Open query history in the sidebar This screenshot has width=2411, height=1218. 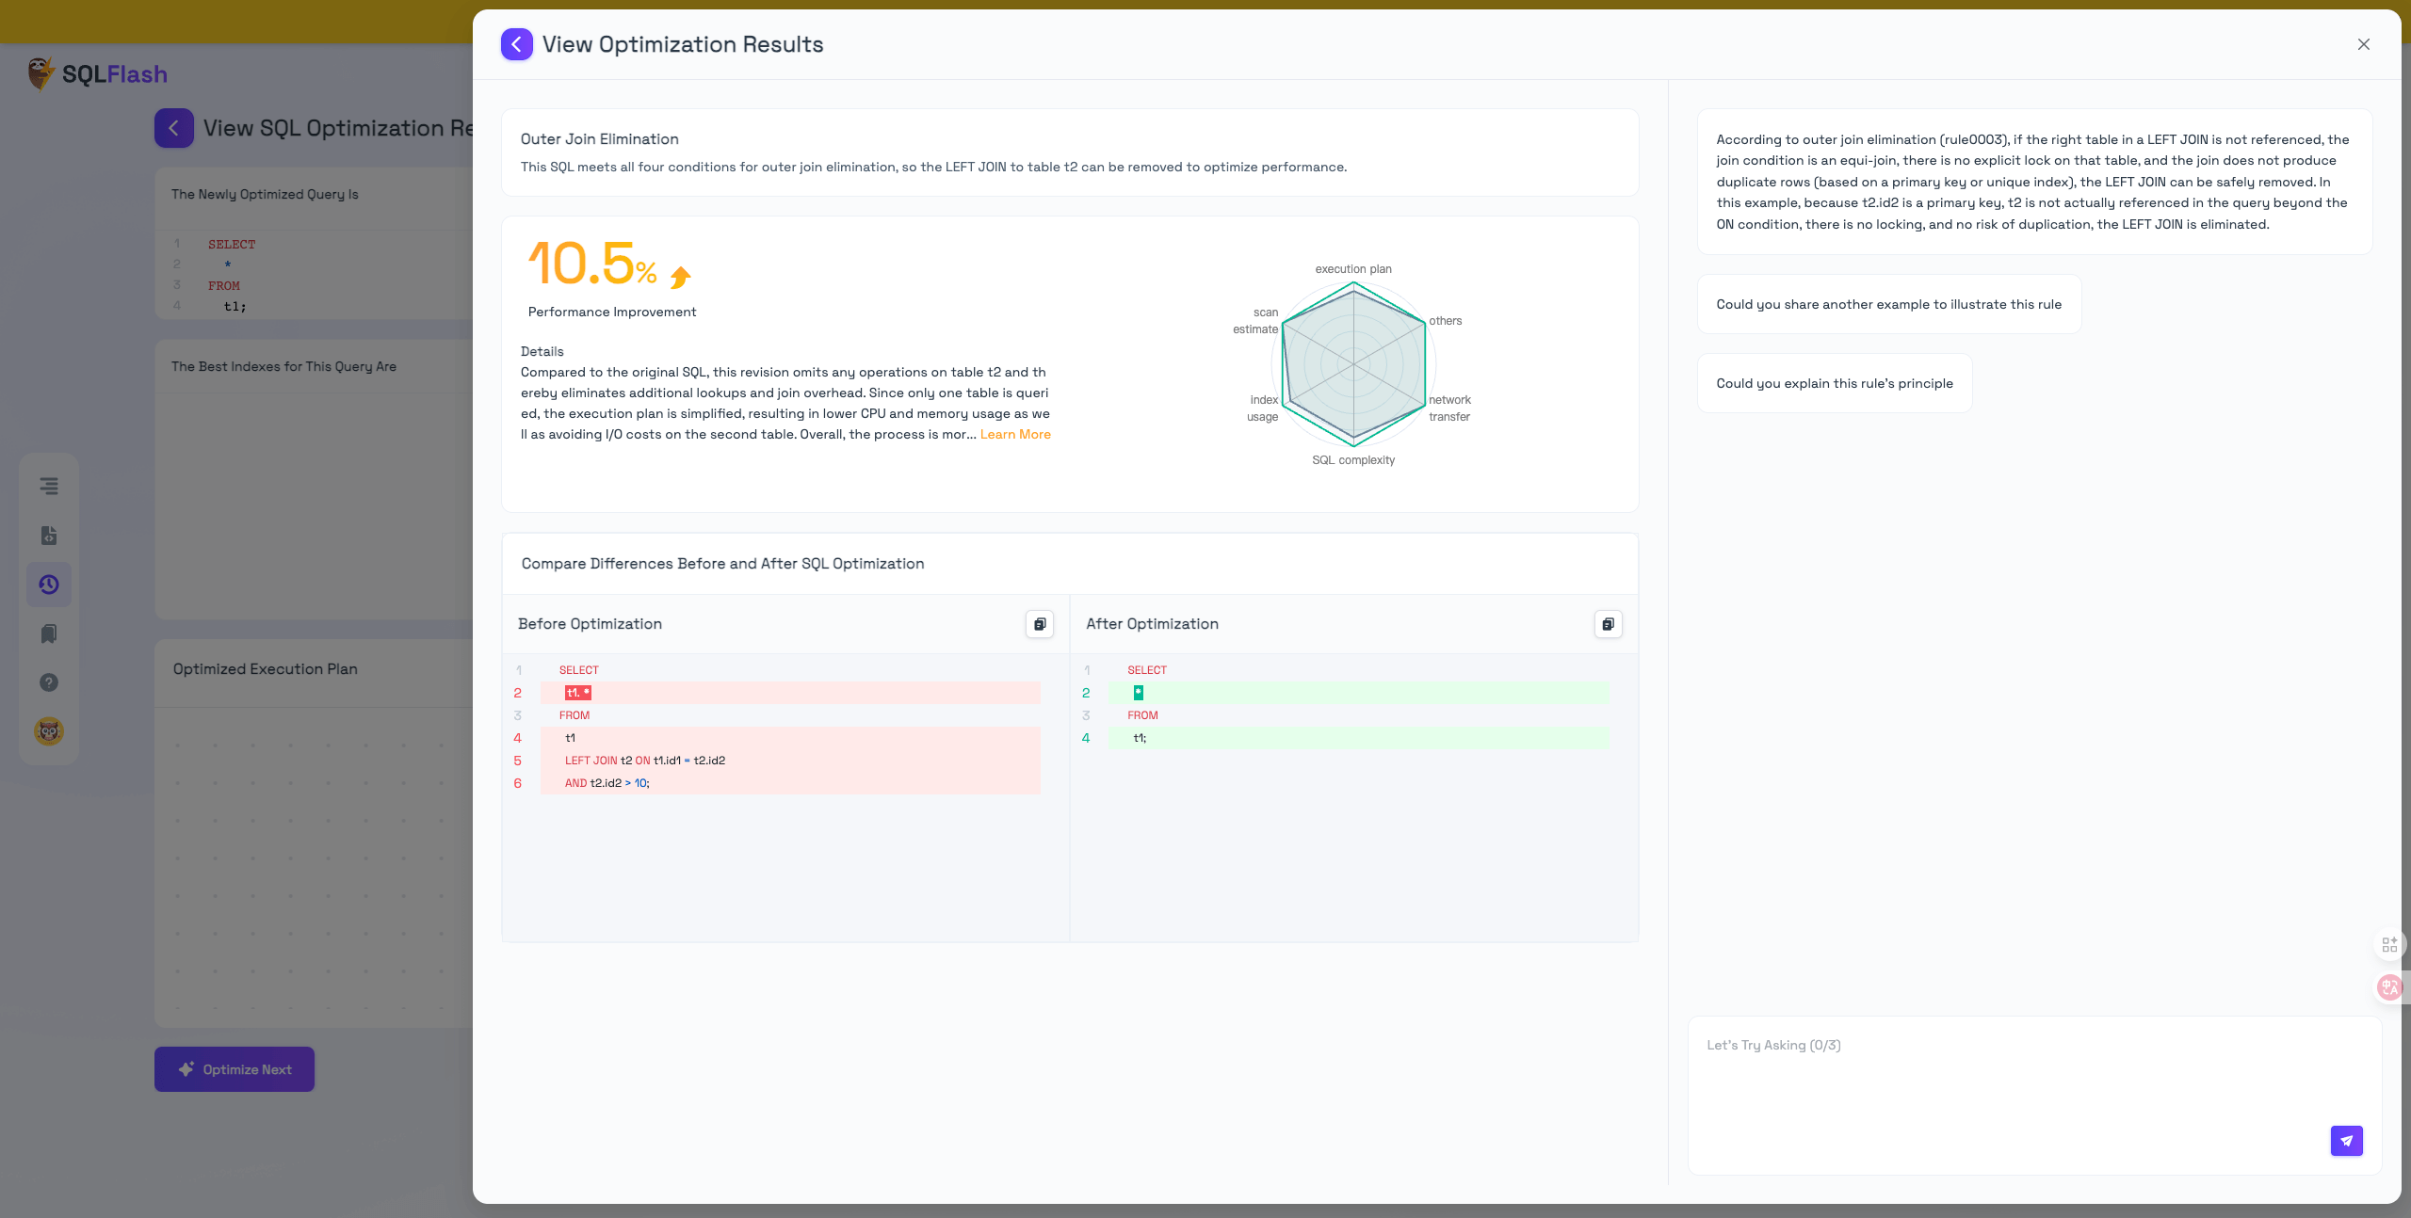[x=49, y=585]
